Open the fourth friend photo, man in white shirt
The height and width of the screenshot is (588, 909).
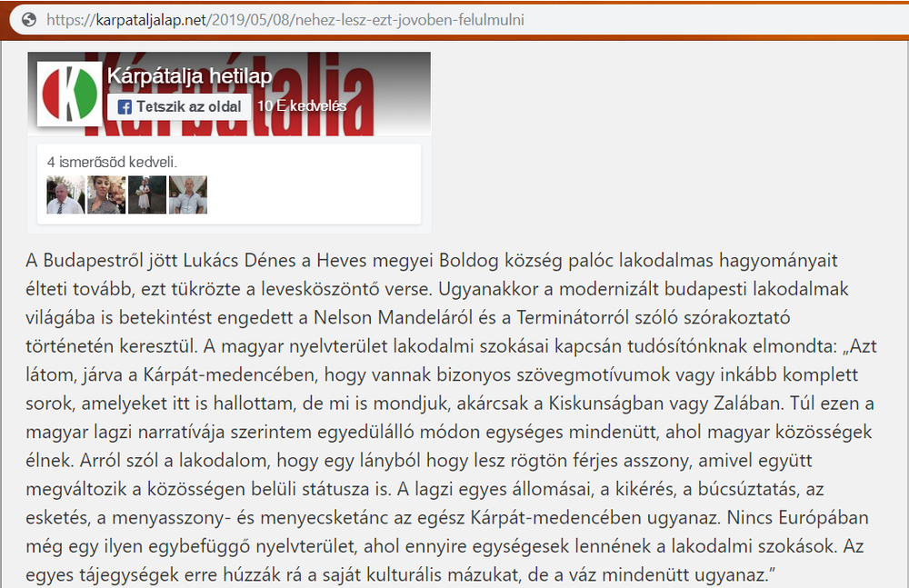pyautogui.click(x=188, y=194)
